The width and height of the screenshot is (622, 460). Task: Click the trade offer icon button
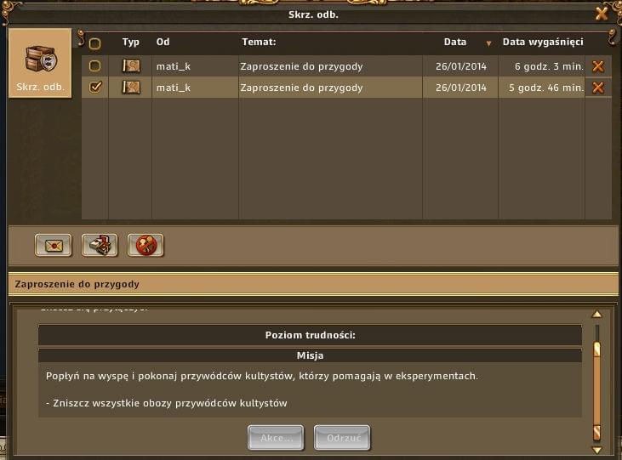[100, 245]
